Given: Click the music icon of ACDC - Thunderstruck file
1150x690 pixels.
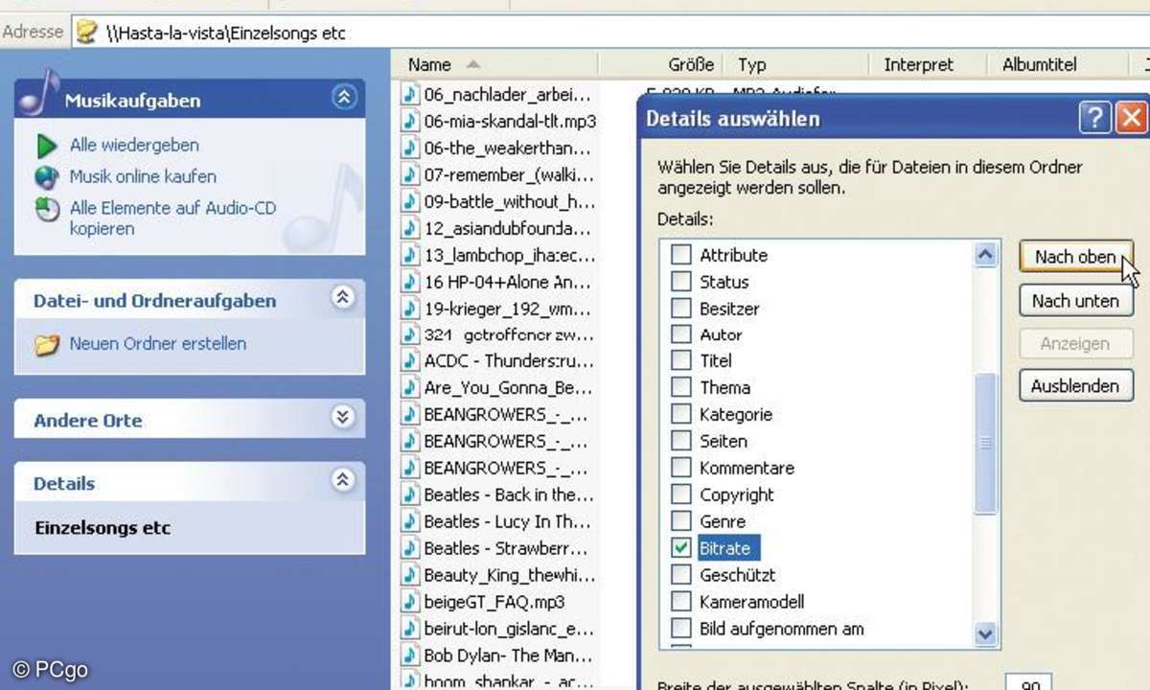Looking at the screenshot, I should coord(410,361).
